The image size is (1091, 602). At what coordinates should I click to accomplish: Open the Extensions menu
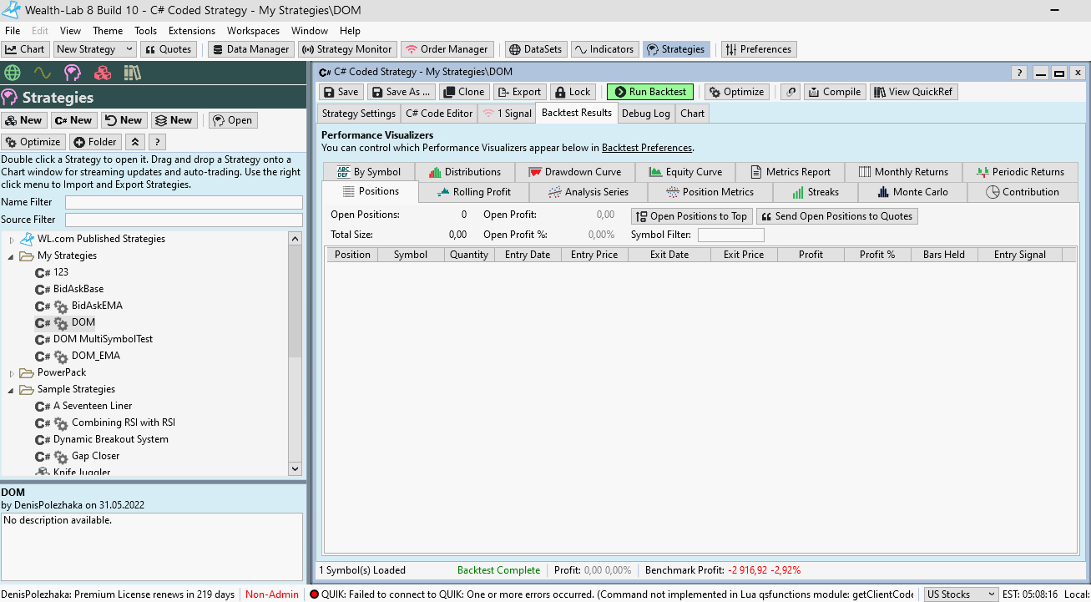coord(192,31)
